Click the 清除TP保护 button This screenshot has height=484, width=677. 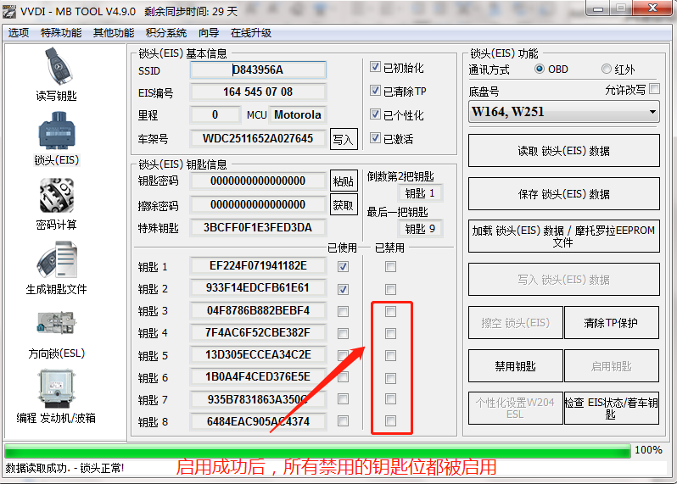pyautogui.click(x=612, y=323)
